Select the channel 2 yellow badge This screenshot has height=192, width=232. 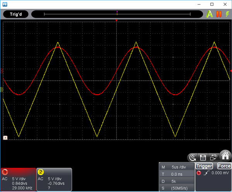click(x=41, y=172)
